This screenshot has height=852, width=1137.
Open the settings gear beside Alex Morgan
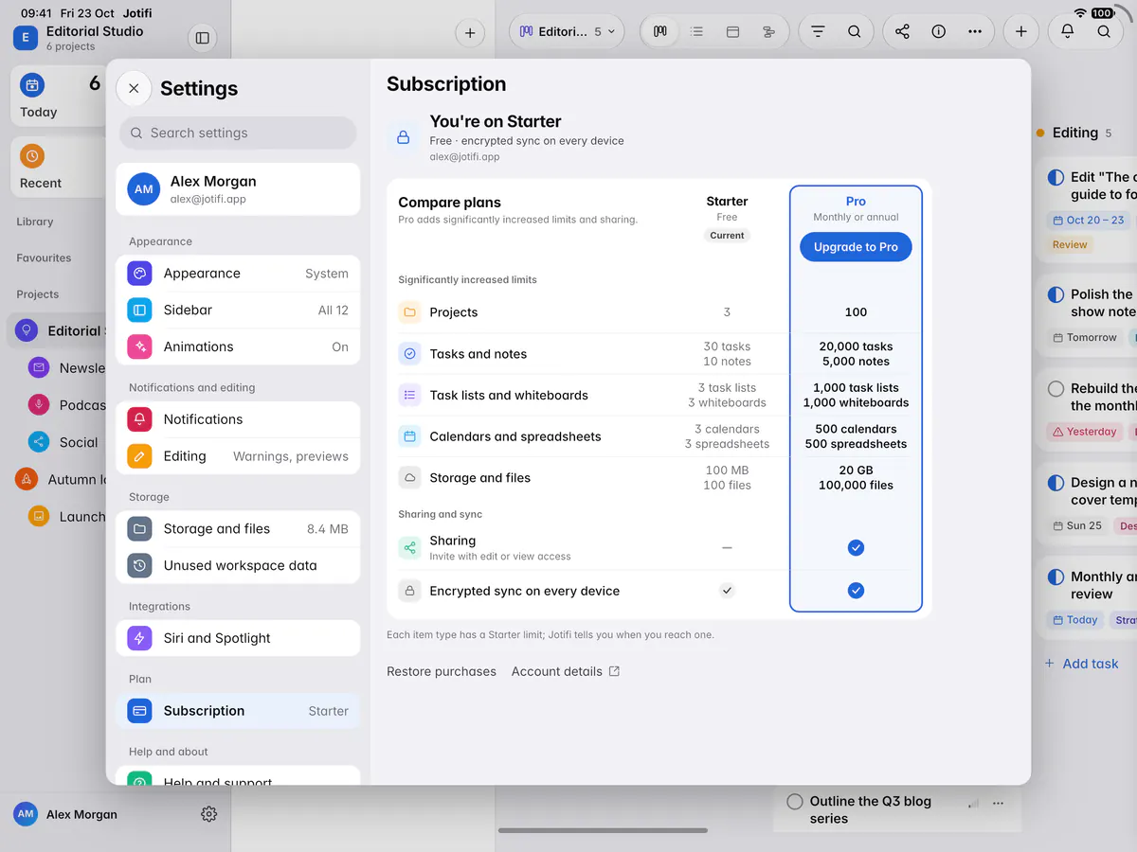point(209,814)
